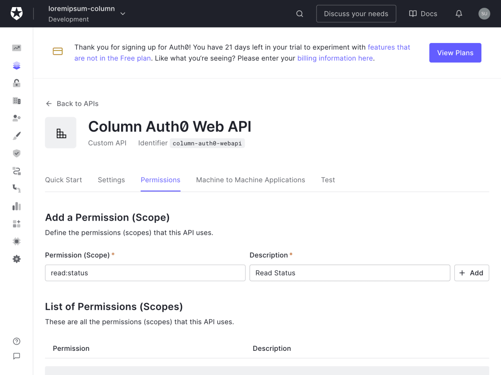This screenshot has width=501, height=375.
Task: Open the Marketplace grid-plus icon in sidebar
Action: click(x=17, y=224)
